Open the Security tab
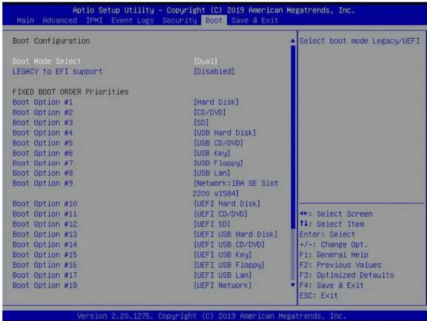The width and height of the screenshot is (427, 321). 179,20
